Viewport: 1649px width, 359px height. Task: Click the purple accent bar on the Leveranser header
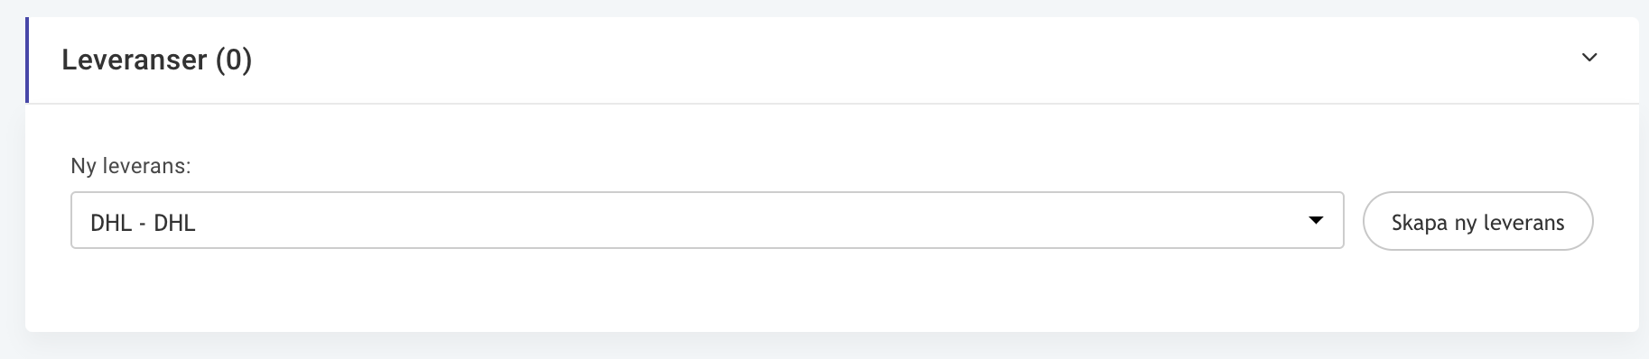coord(27,60)
